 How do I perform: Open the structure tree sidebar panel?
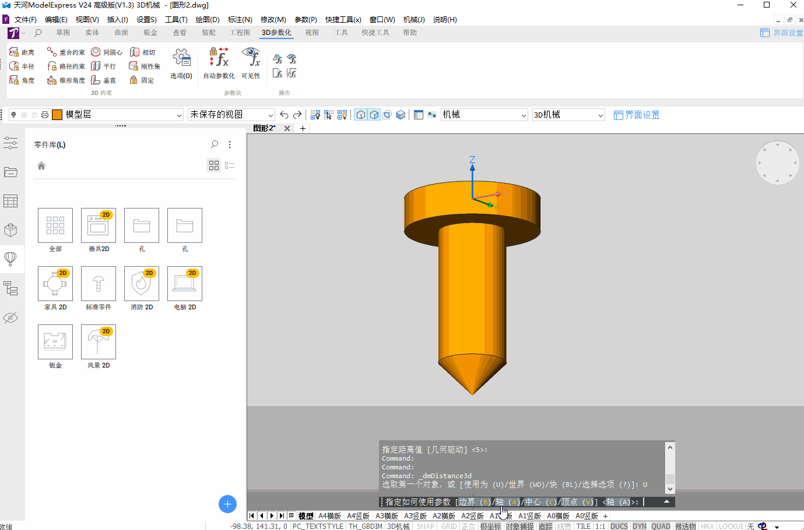(x=10, y=288)
